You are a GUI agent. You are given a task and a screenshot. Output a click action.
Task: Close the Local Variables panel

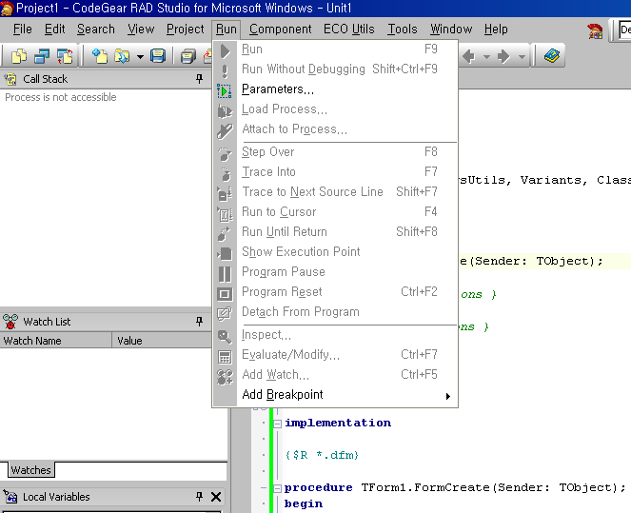pos(216,497)
